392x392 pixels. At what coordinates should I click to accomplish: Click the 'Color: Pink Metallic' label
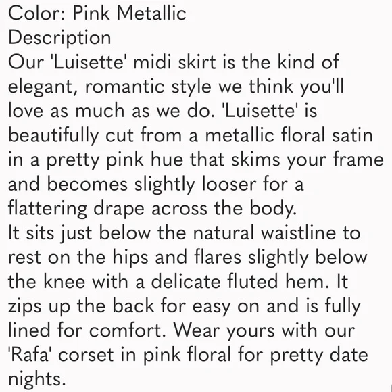[97, 14]
